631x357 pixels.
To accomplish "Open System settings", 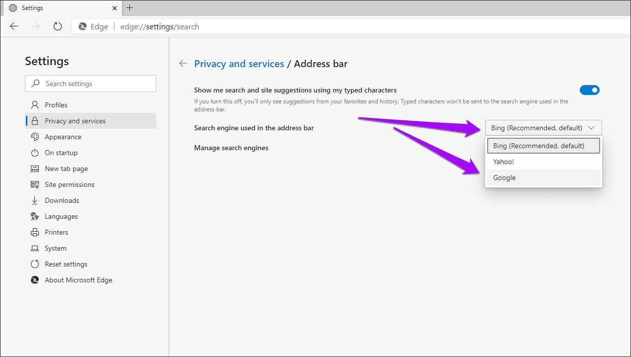I will (x=91, y=248).
